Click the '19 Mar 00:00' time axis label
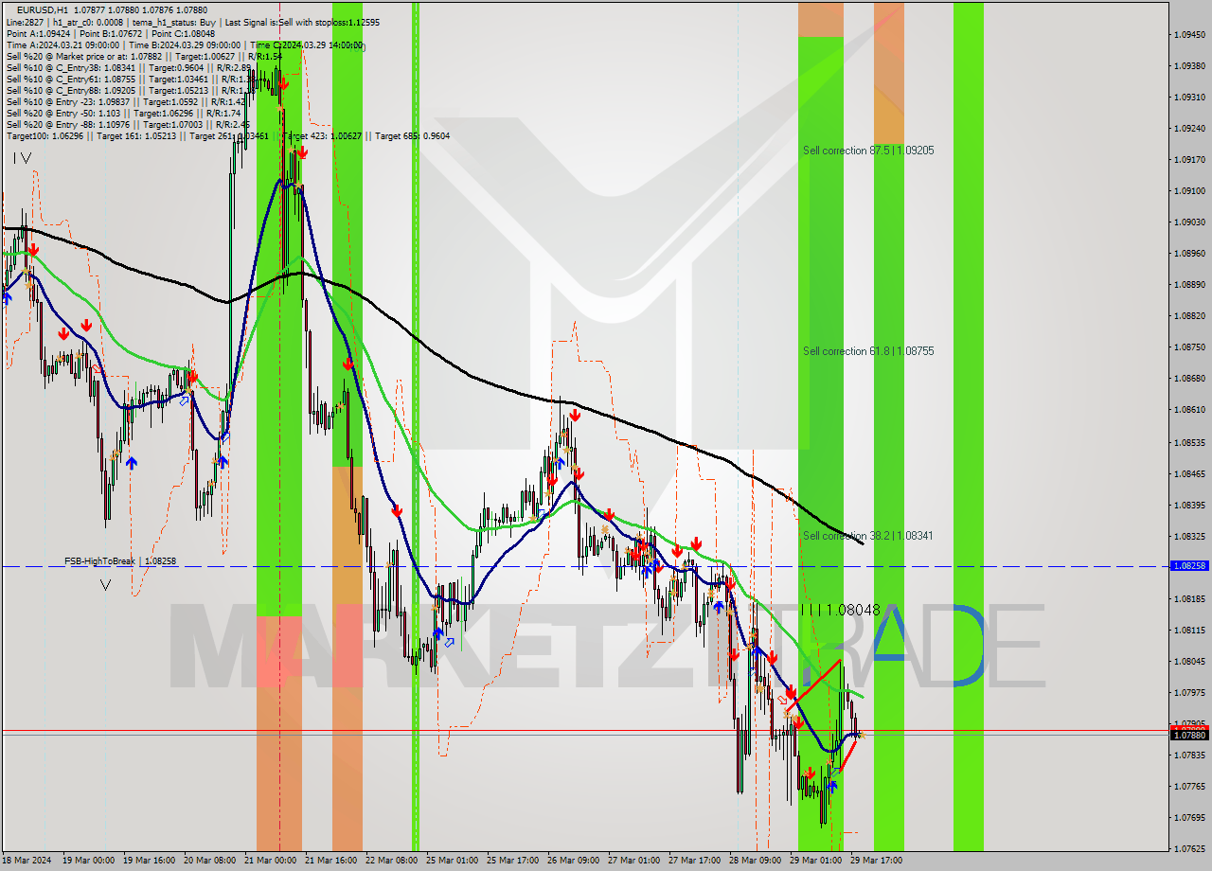1212x871 pixels. (x=88, y=861)
